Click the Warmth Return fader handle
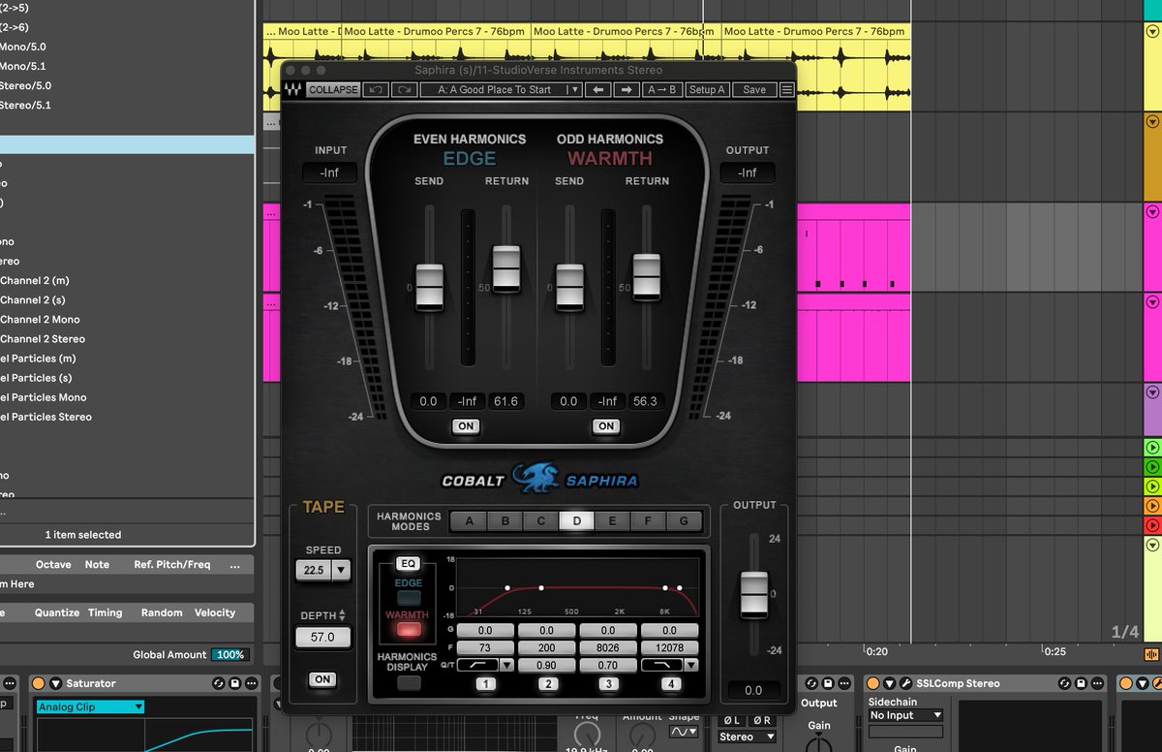The width and height of the screenshot is (1162, 752). point(647,276)
